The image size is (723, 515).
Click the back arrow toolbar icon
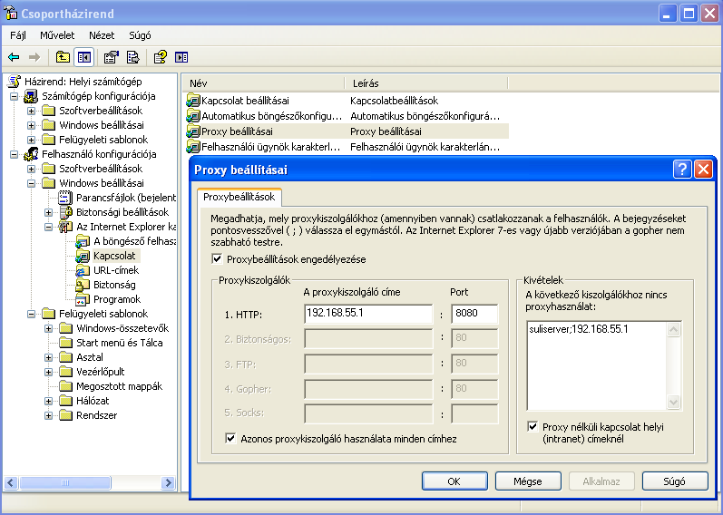[x=14, y=57]
